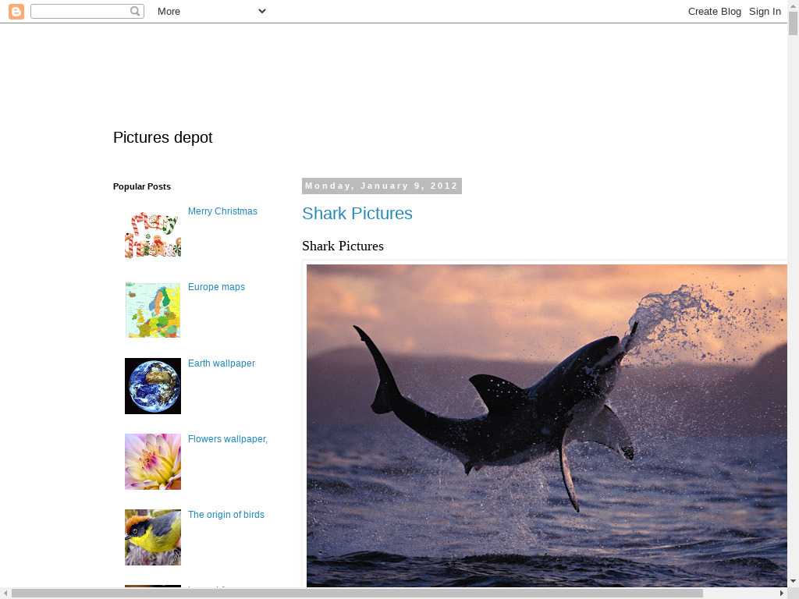This screenshot has width=799, height=599.
Task: Click the search magnifier icon in navbar
Action: pyautogui.click(x=135, y=12)
